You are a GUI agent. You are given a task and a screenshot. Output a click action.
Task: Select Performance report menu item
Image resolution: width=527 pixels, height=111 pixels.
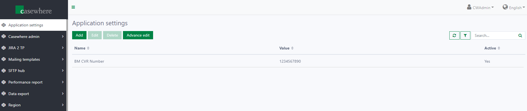click(25, 82)
